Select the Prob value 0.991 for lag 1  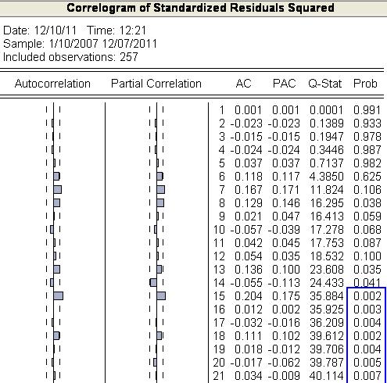(x=367, y=110)
